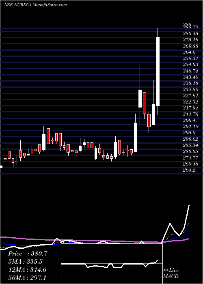Click the 306.47 price axis label

tap(190, 120)
